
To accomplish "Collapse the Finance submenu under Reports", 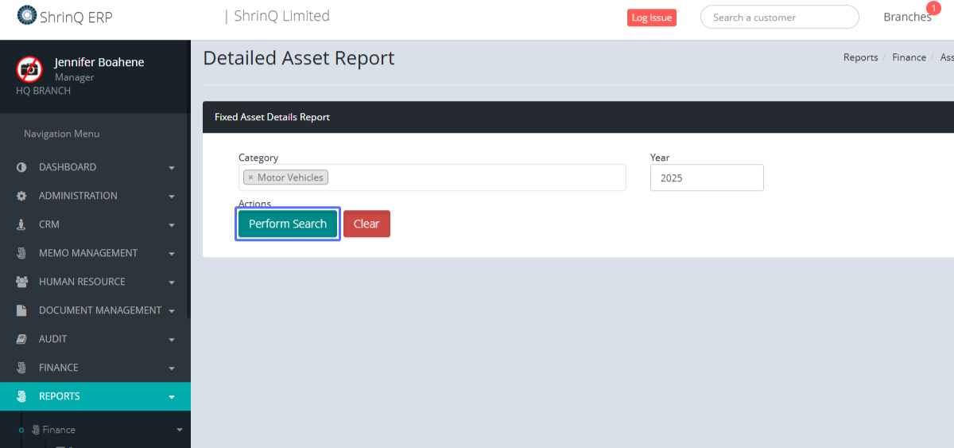I will tap(179, 430).
